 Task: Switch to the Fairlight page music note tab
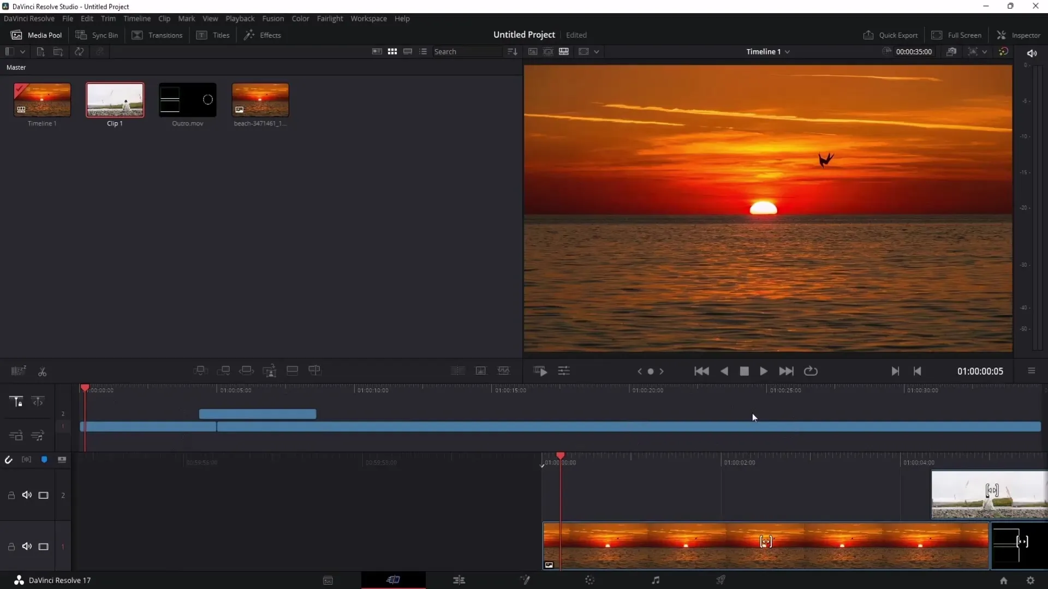click(656, 580)
